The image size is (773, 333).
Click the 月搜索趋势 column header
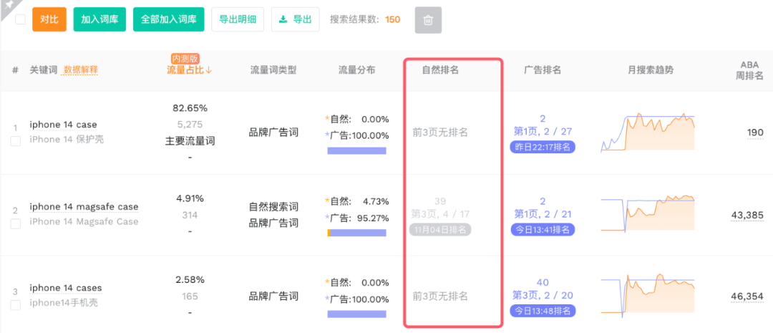pyautogui.click(x=650, y=70)
